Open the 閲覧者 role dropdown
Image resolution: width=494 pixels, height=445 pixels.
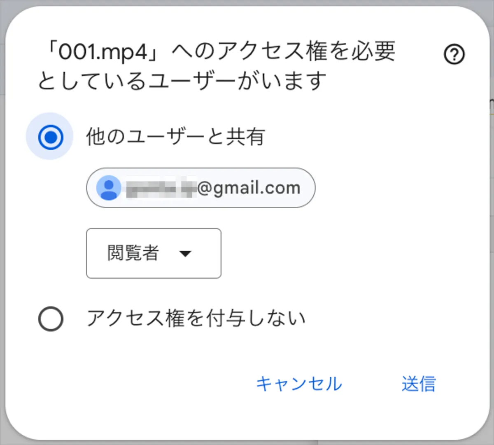[x=154, y=254]
